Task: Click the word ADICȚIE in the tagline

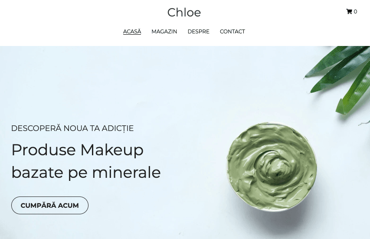Action: tap(118, 128)
